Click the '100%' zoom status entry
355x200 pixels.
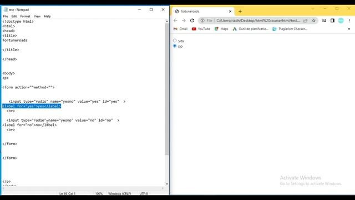[x=99, y=194]
